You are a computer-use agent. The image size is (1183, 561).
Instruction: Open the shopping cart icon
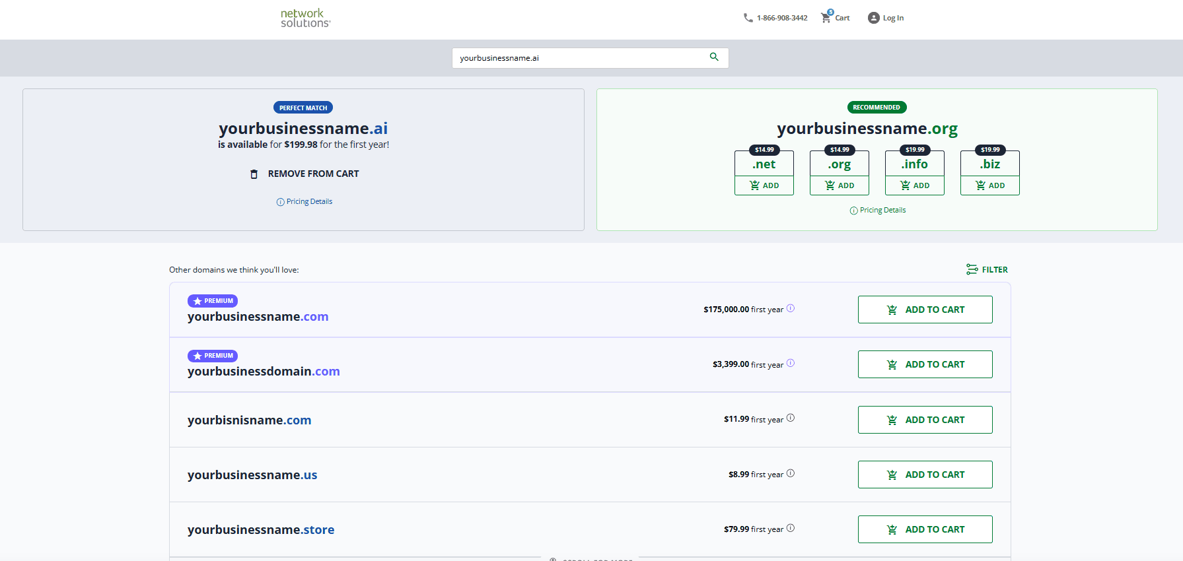(x=826, y=18)
